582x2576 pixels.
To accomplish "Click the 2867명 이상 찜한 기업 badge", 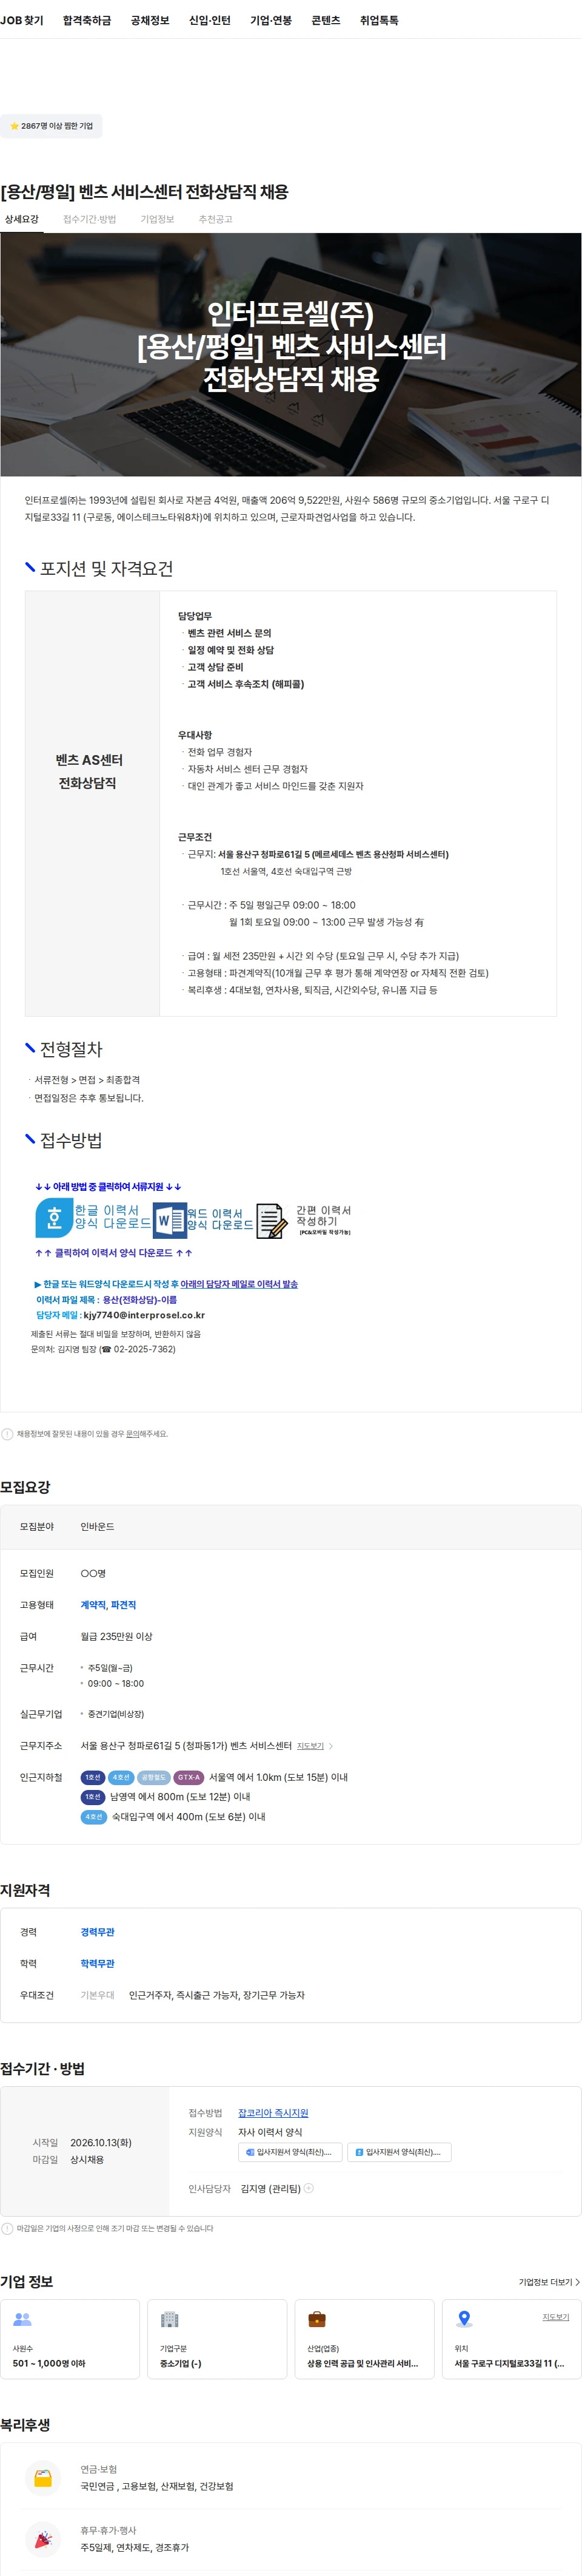I will tap(51, 126).
